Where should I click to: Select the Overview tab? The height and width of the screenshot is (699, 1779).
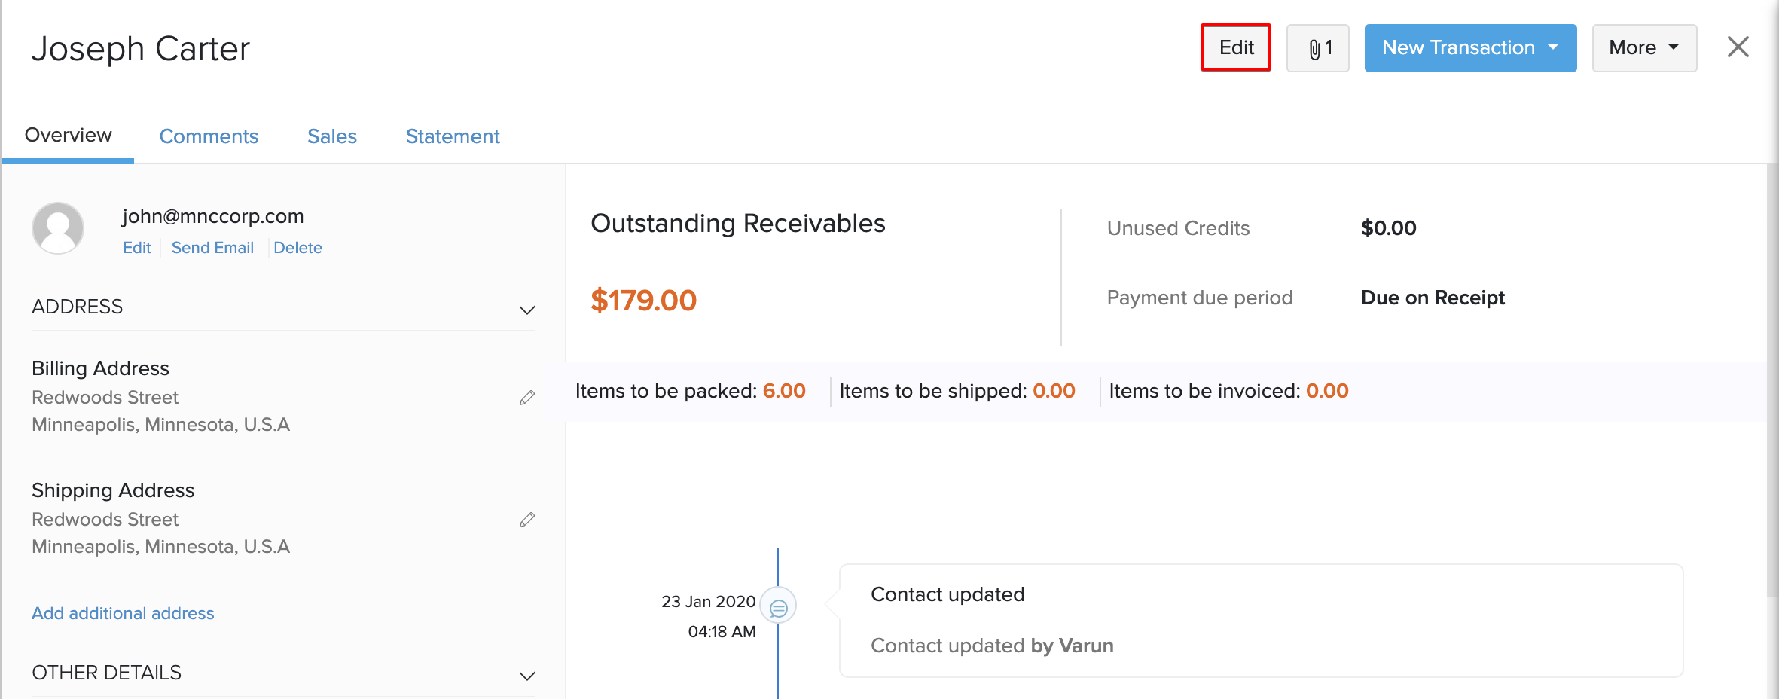point(68,136)
